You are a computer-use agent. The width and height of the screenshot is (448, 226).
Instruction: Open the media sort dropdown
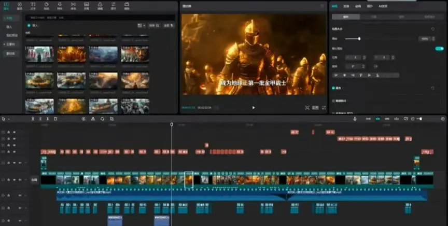coord(155,25)
